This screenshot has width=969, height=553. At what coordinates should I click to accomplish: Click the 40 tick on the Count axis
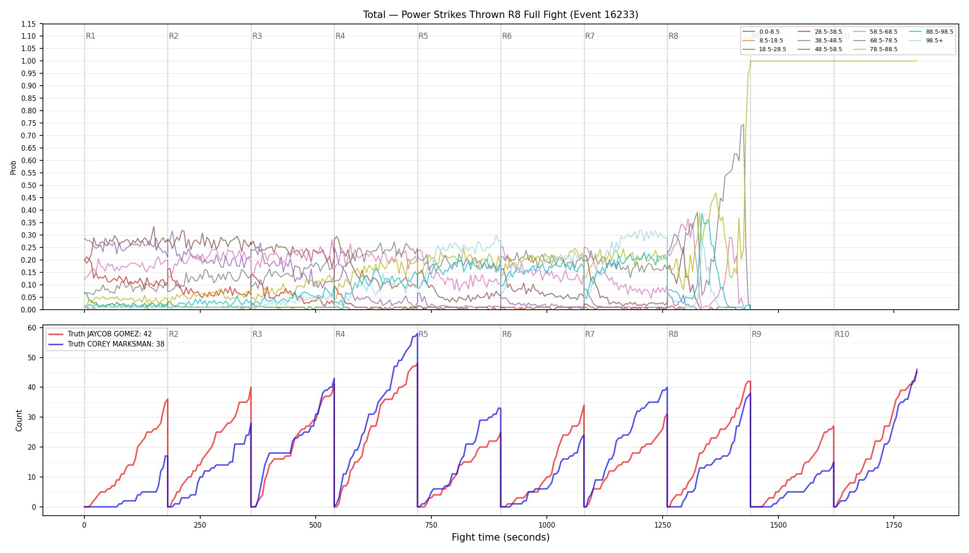coord(32,388)
